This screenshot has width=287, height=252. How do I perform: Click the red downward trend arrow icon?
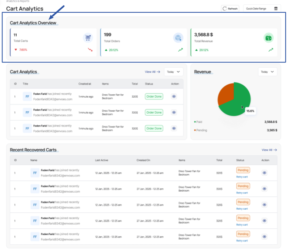[90, 50]
